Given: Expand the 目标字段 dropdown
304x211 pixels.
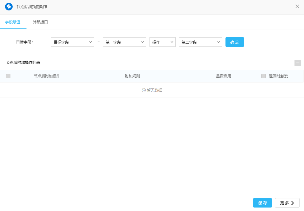Looking at the screenshot, I should coord(72,42).
